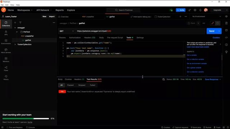Open the settings gear icon in header

click(x=195, y=10)
